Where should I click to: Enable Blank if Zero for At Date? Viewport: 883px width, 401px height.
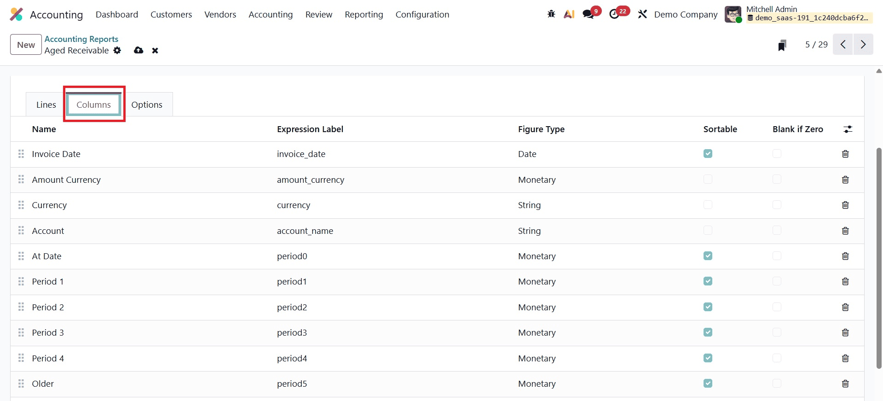(x=777, y=256)
